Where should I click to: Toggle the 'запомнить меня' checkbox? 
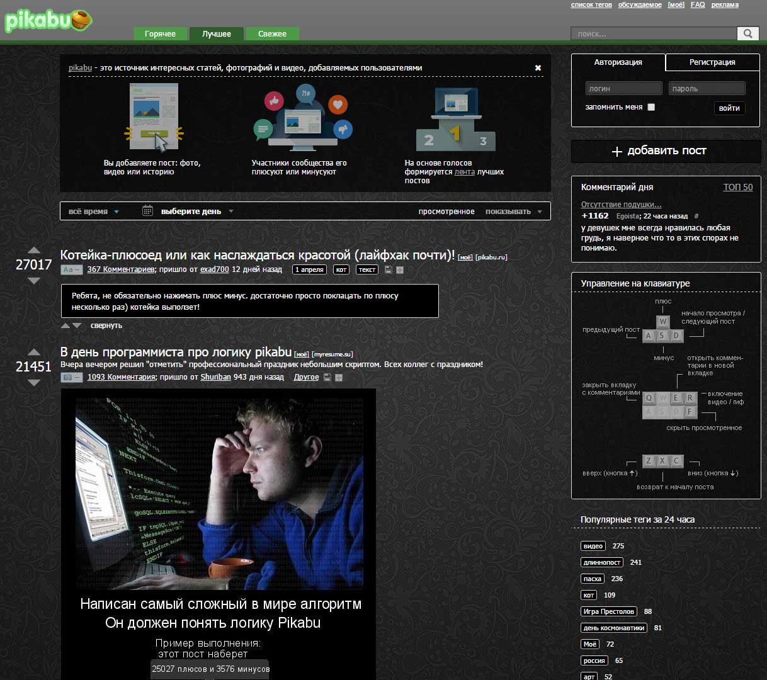pyautogui.click(x=651, y=107)
